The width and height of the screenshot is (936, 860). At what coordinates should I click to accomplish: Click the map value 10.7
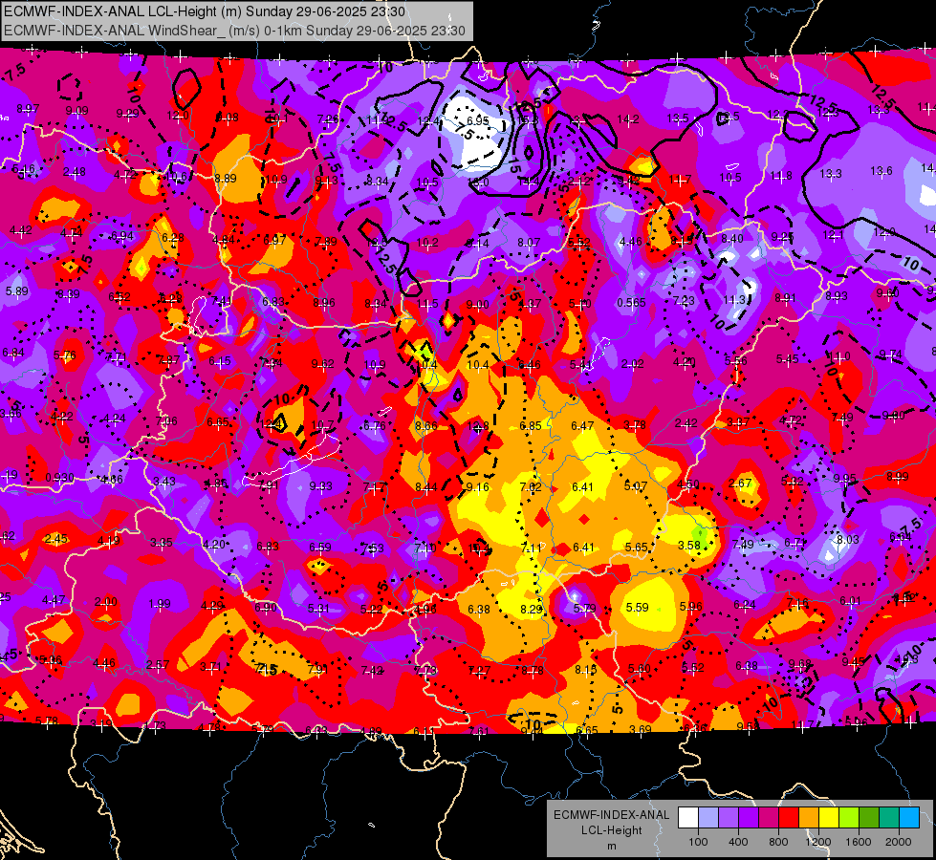[322, 425]
